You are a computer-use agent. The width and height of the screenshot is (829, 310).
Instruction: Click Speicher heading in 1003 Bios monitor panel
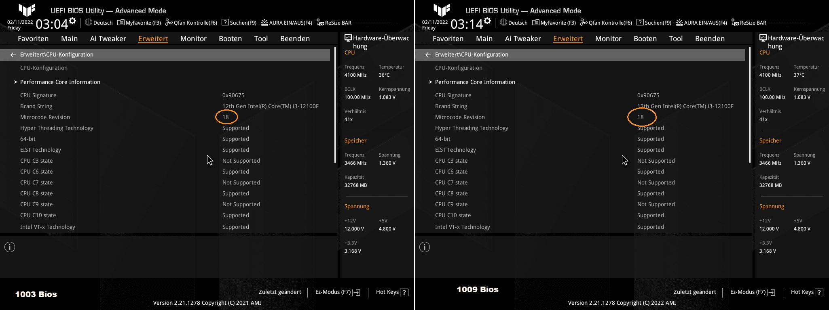tap(355, 140)
